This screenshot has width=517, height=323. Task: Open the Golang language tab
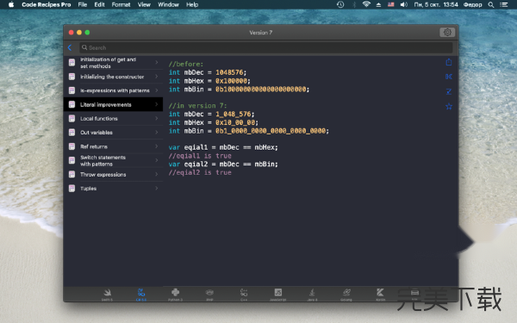346,295
